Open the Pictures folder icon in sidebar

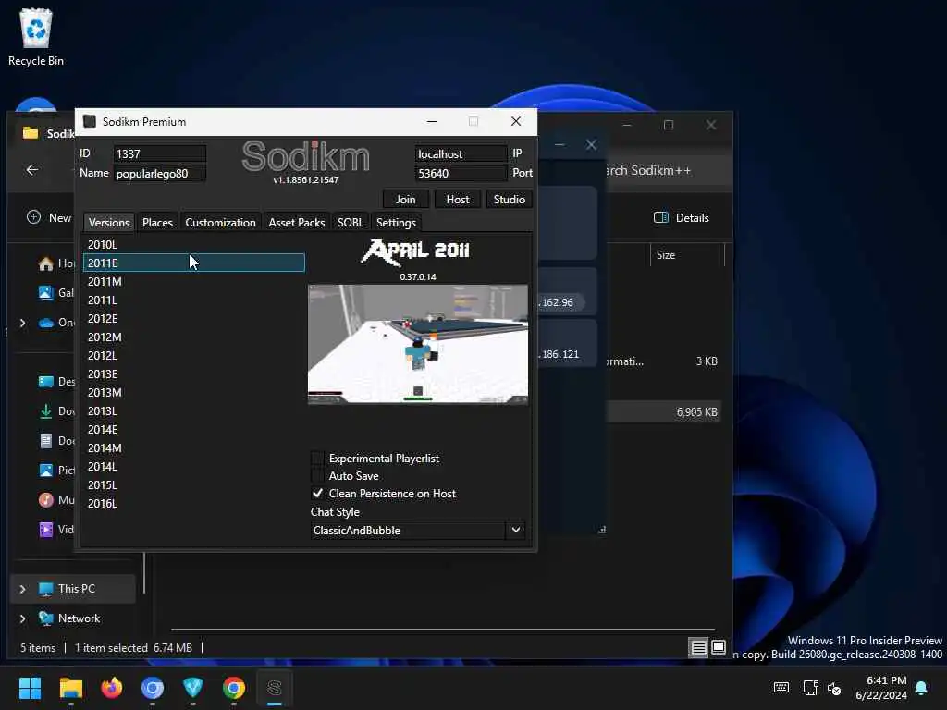[46, 471]
